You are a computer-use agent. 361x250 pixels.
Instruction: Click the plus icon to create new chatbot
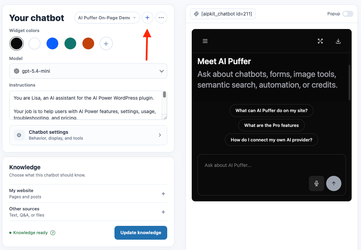coord(147,18)
